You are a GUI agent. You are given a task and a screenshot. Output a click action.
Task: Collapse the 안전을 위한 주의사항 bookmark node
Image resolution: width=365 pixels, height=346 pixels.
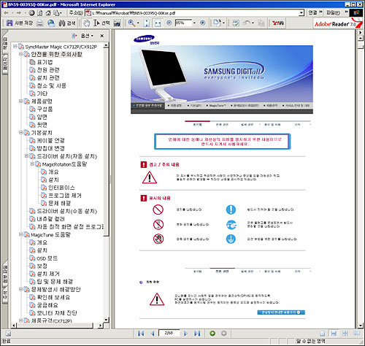[x=21, y=54]
